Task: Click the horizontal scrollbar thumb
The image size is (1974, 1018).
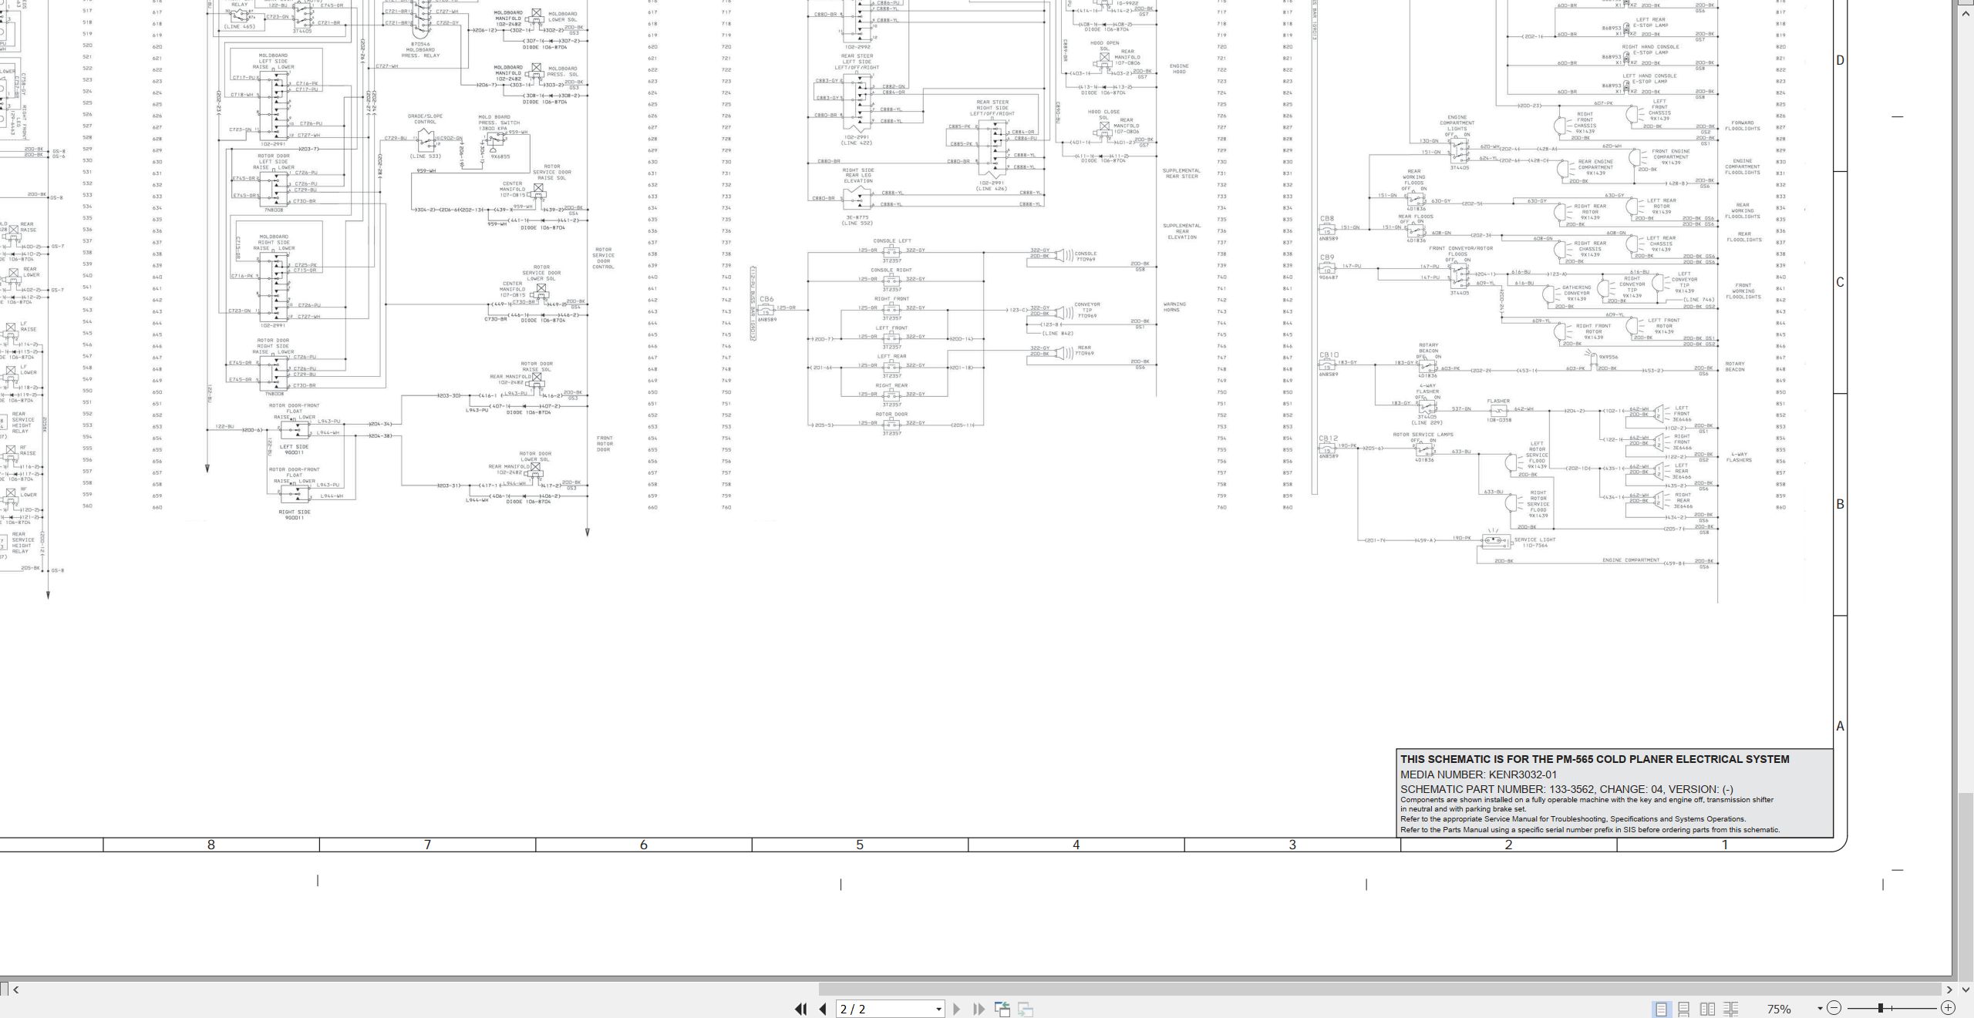Action: [x=1380, y=989]
